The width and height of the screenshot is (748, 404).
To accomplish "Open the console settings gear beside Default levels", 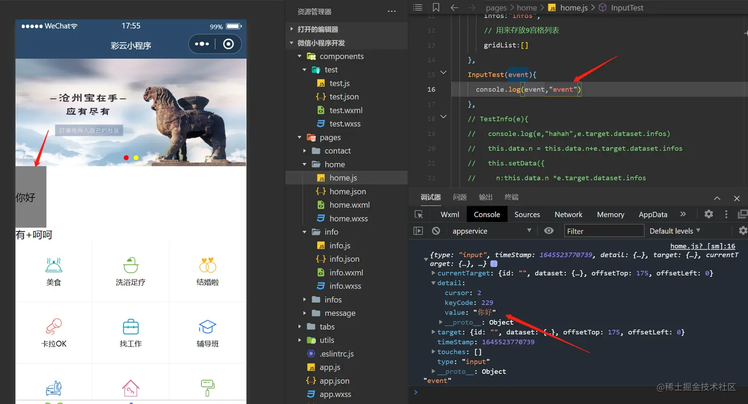I will click(743, 230).
